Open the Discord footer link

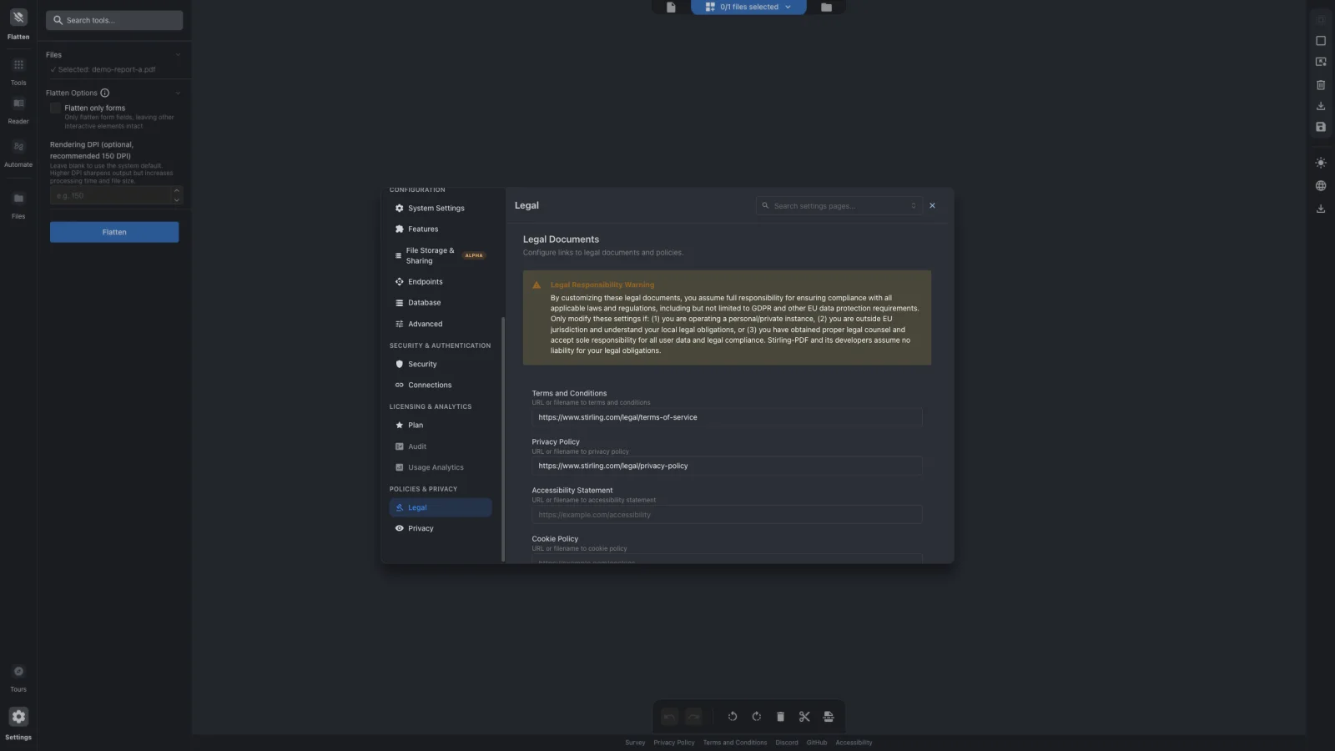pyautogui.click(x=787, y=743)
